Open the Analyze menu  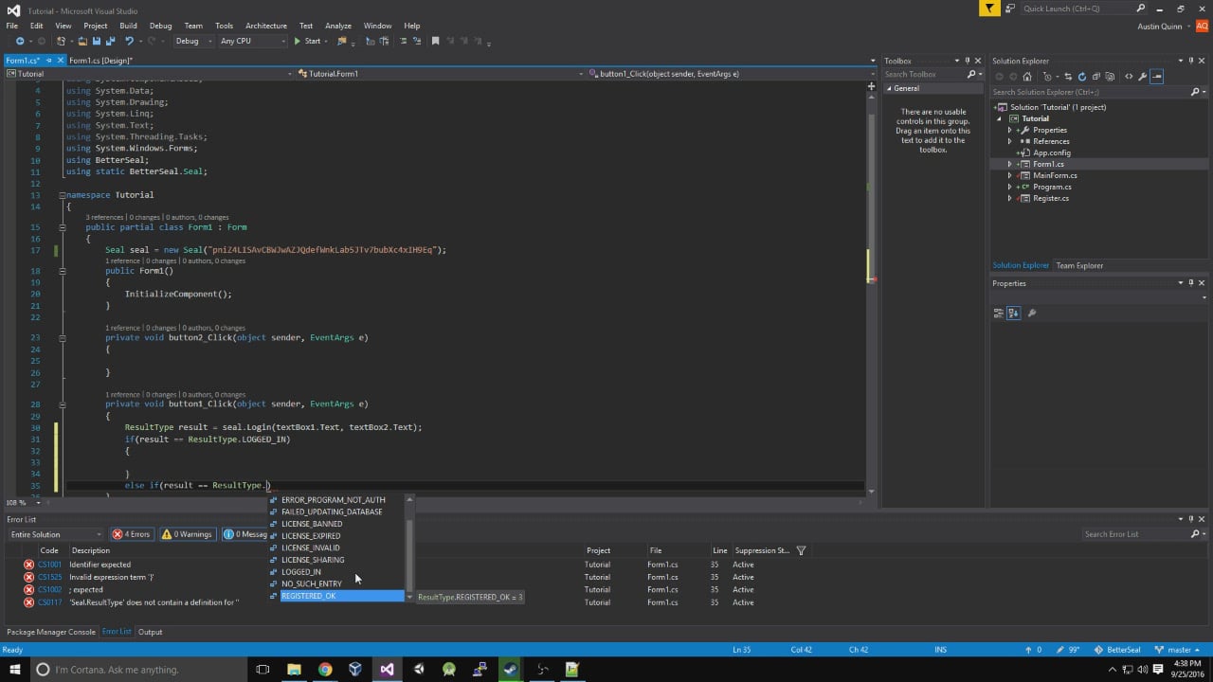pos(337,26)
